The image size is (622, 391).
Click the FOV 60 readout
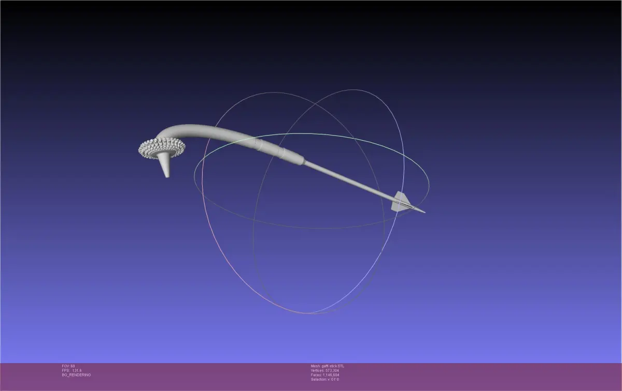(68, 366)
